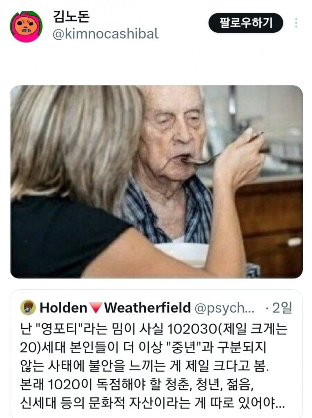Viewport: 312px width, 418px height.
Task: Select the line starting 본래 1020이
Action: point(137,385)
